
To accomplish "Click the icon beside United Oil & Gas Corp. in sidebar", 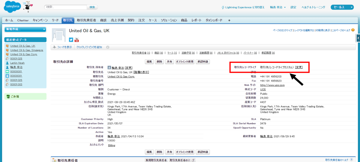I will 7,54.
